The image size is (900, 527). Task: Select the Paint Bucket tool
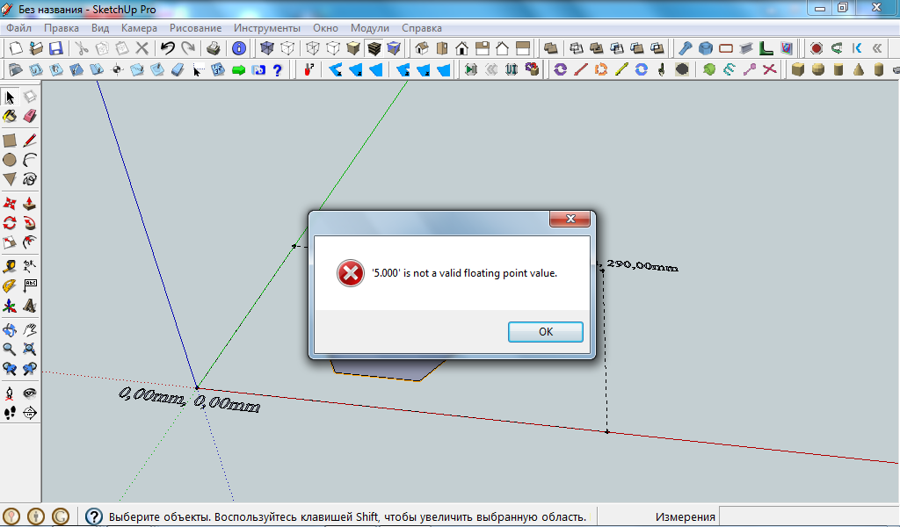pos(10,116)
